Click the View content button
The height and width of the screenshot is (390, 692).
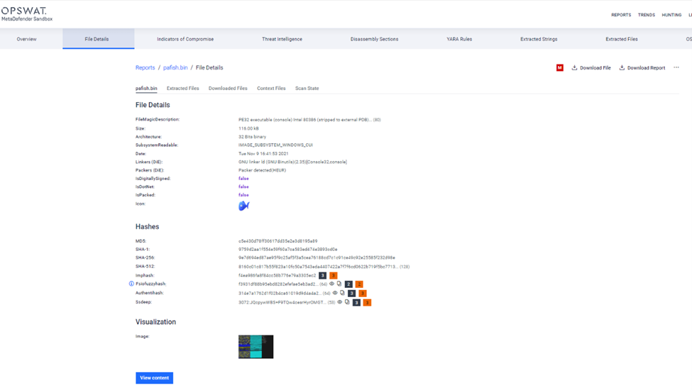[x=154, y=378]
